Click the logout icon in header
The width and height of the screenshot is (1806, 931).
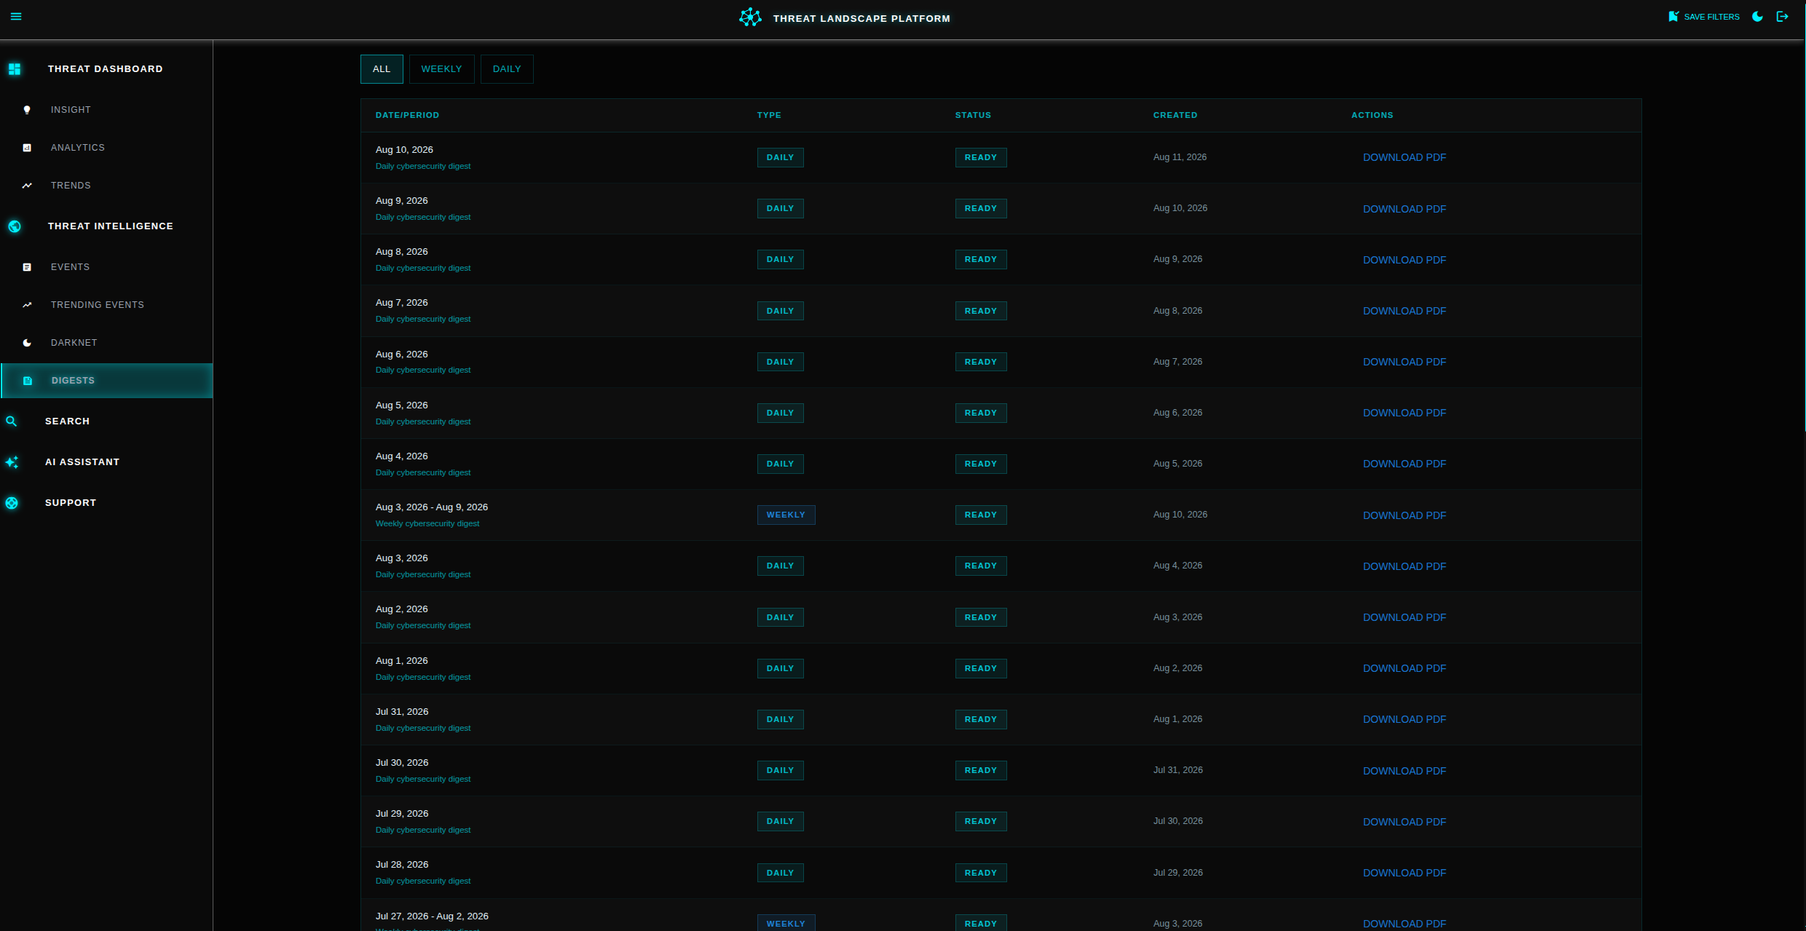point(1783,17)
